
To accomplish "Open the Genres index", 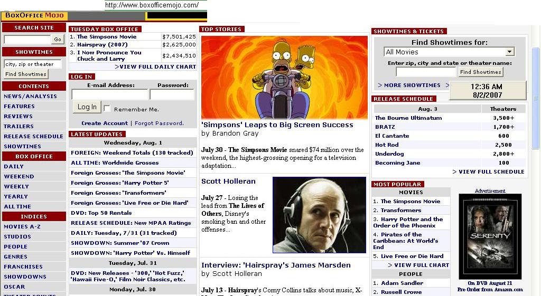I will [x=15, y=257].
